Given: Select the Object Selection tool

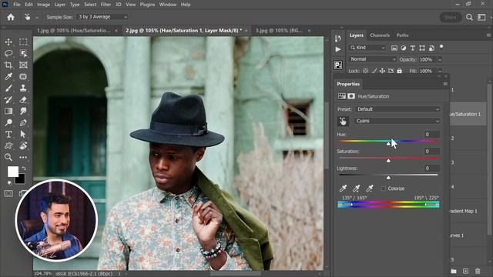Looking at the screenshot, I should [x=23, y=53].
